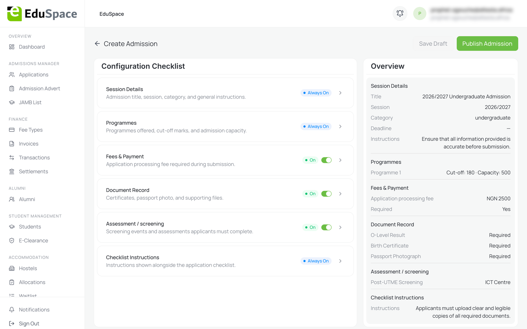
Task: Click the Applications people icon
Action: (x=12, y=75)
